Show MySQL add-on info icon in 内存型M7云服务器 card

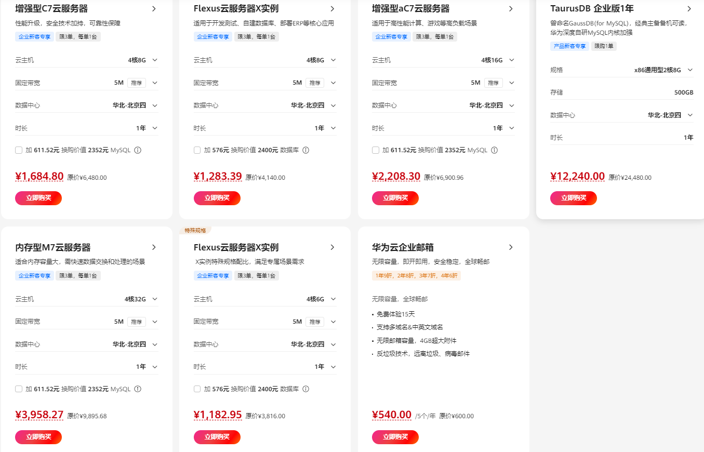(138, 389)
